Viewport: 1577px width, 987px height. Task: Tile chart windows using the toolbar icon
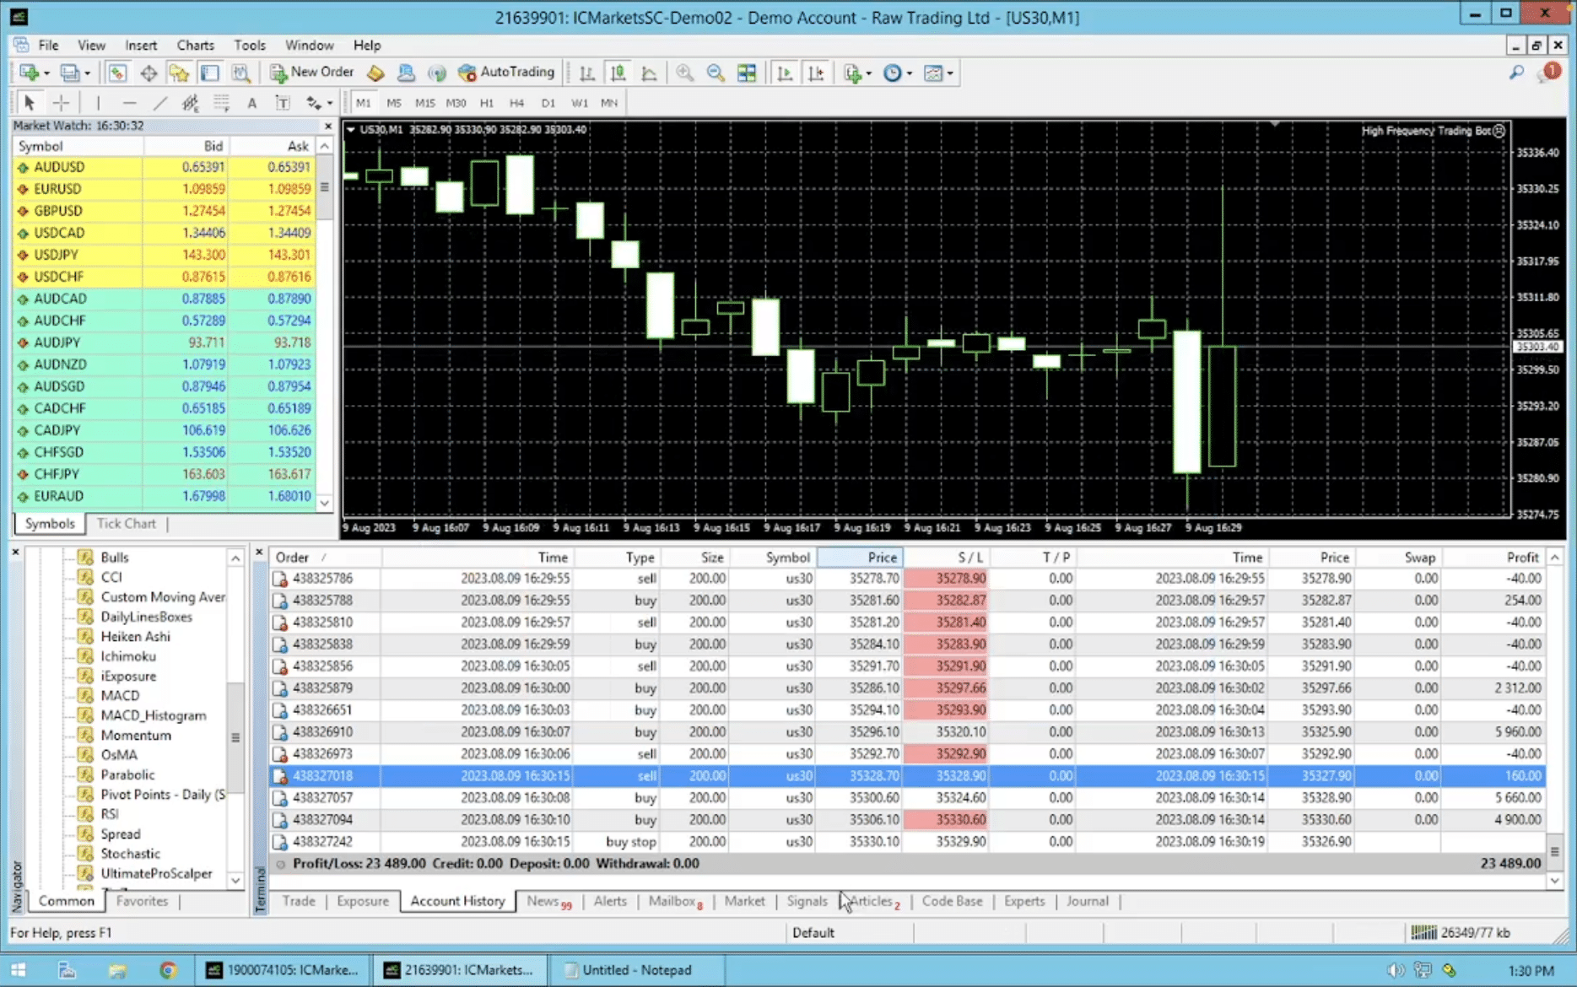pyautogui.click(x=747, y=73)
